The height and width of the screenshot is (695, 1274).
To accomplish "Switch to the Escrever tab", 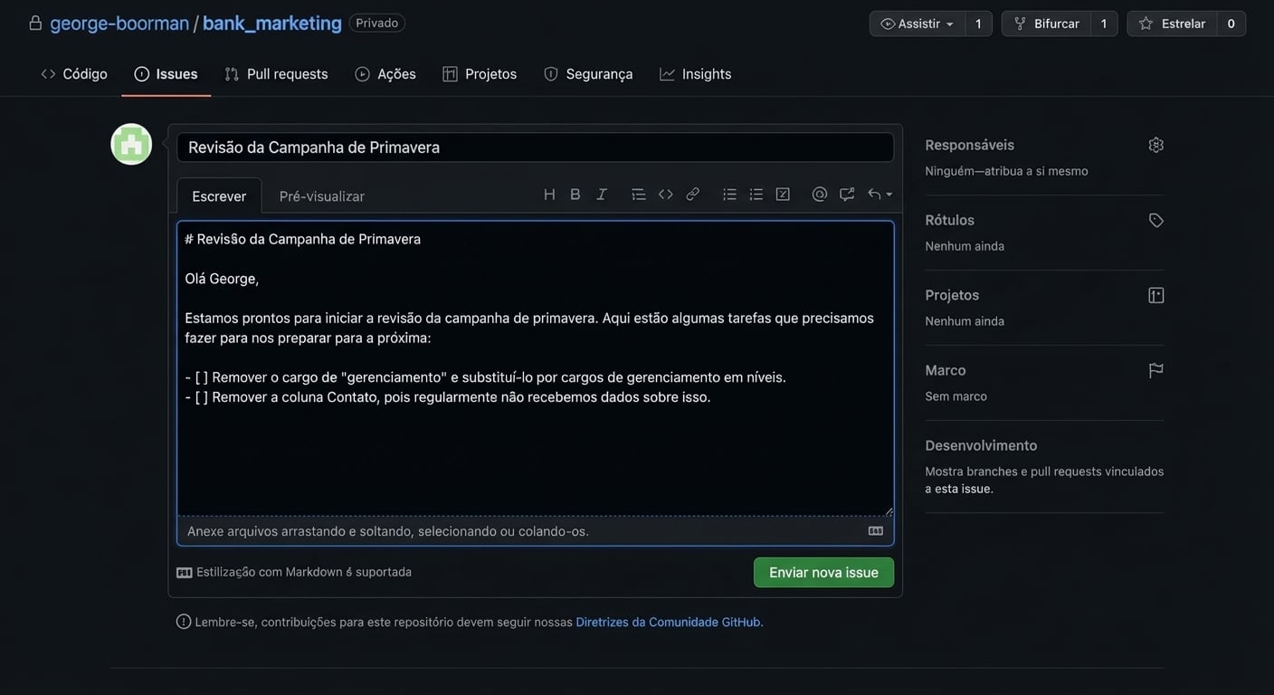I will [219, 196].
